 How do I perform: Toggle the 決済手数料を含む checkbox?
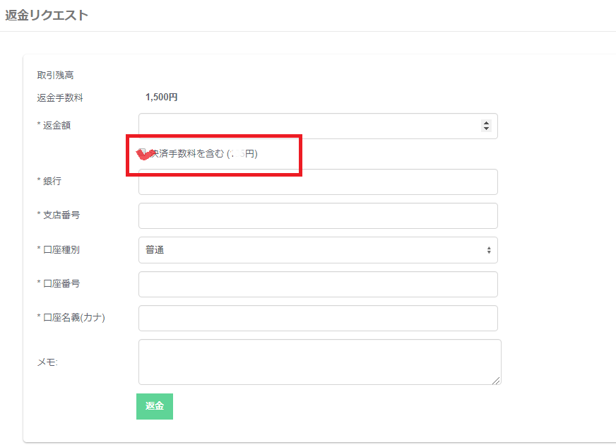click(143, 153)
